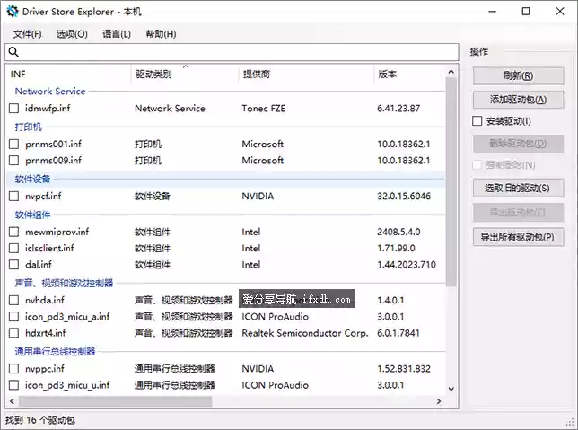Check the box for icon_pd3_micu_u.inf
578x430 pixels.
tap(13, 385)
